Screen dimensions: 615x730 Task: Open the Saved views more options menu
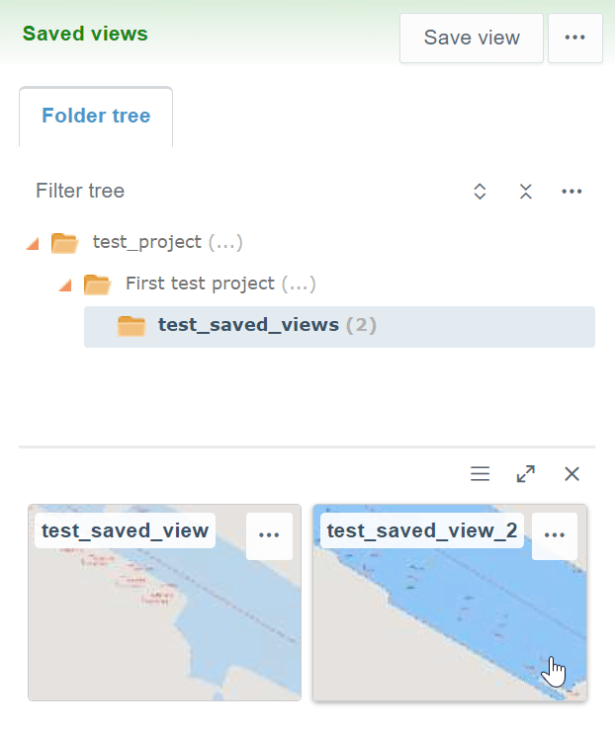[575, 39]
